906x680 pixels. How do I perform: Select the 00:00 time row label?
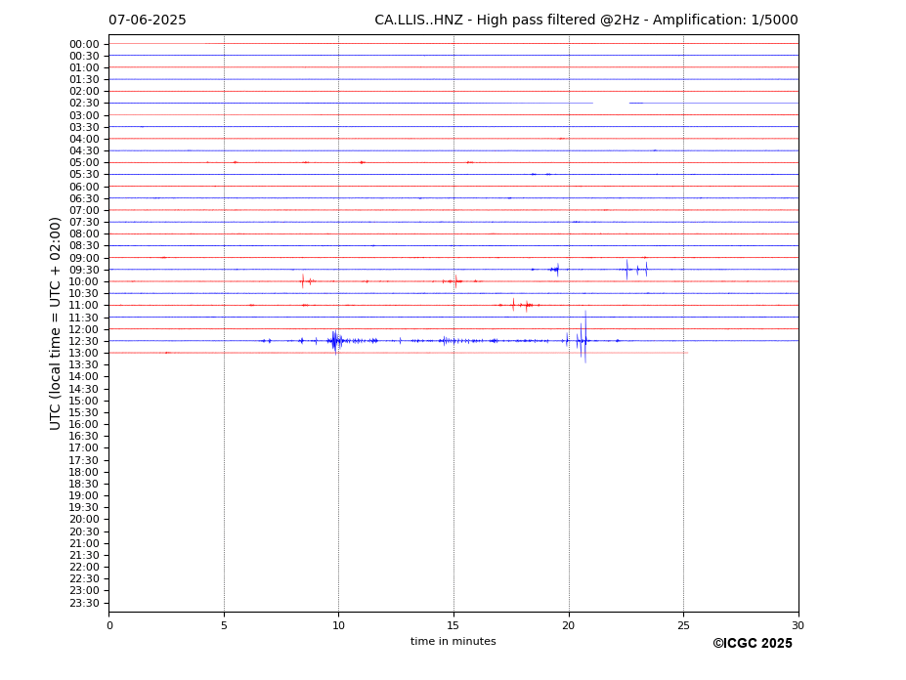[x=84, y=45]
